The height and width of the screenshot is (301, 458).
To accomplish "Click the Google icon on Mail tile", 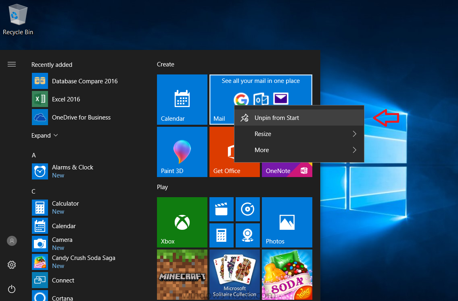I will (x=241, y=99).
